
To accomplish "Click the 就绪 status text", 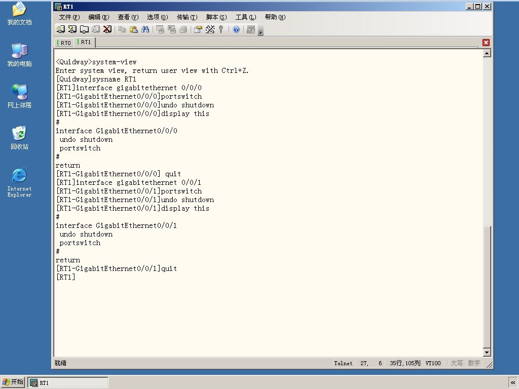I will pyautogui.click(x=61, y=363).
